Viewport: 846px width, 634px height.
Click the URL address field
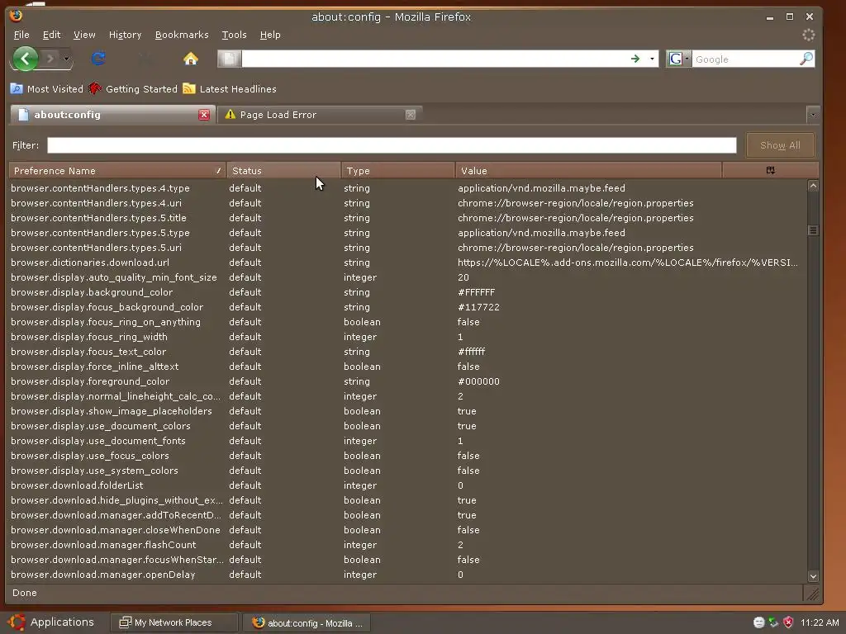tap(435, 59)
